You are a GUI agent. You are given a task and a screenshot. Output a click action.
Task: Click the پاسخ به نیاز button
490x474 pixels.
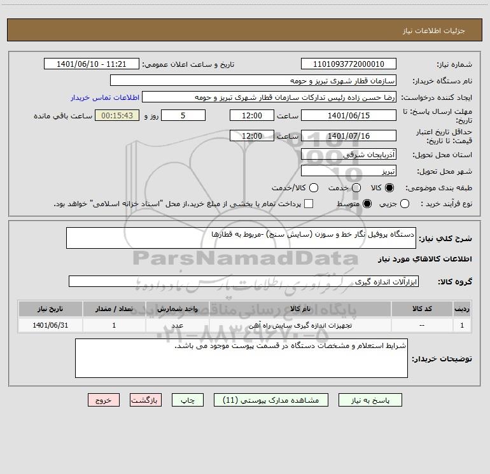coord(370,400)
